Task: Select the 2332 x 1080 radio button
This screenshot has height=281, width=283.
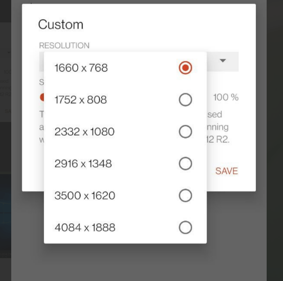Action: pyautogui.click(x=185, y=132)
